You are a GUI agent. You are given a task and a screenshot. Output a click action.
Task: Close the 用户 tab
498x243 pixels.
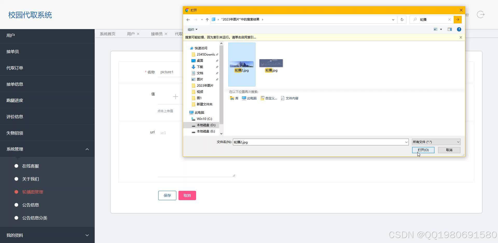point(138,34)
